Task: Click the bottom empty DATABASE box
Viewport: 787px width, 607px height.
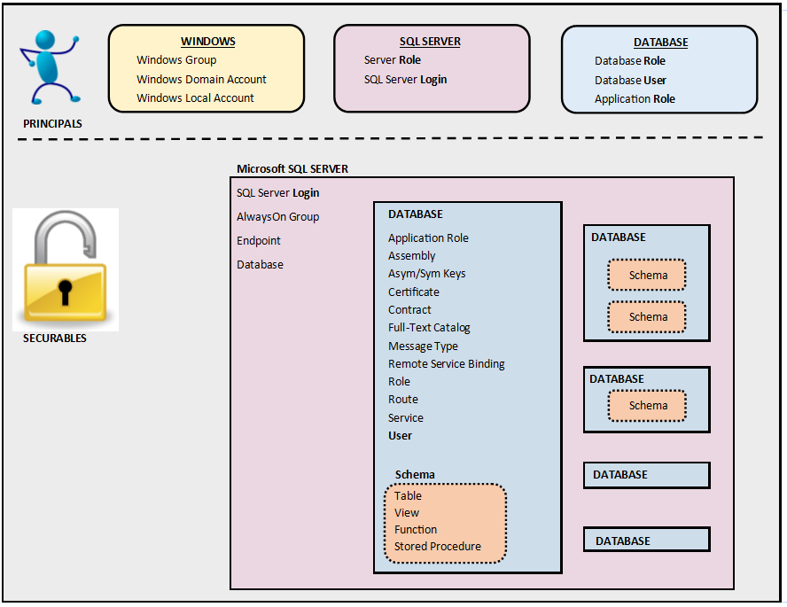Action: point(647,540)
